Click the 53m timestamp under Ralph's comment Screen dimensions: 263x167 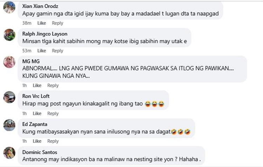[27, 51]
